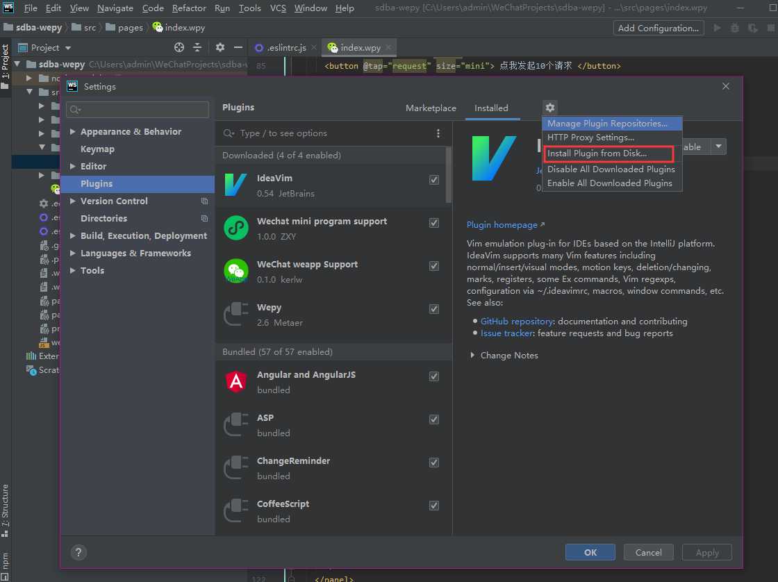Click the ChangeReminder plugin icon
The height and width of the screenshot is (582, 778).
(x=235, y=468)
